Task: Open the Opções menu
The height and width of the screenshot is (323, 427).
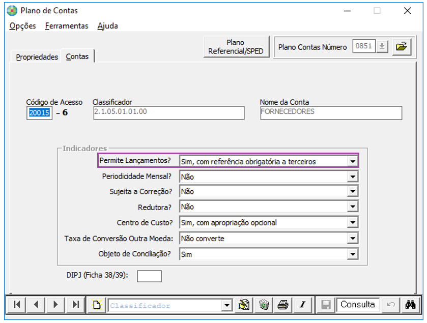Action: pos(22,26)
